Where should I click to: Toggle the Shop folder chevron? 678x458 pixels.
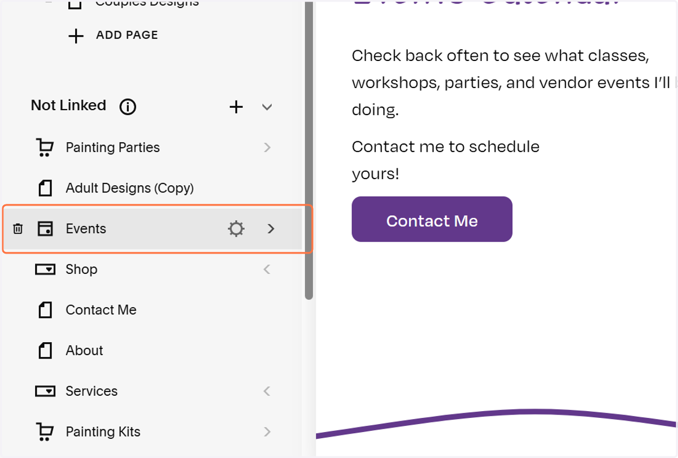point(267,269)
